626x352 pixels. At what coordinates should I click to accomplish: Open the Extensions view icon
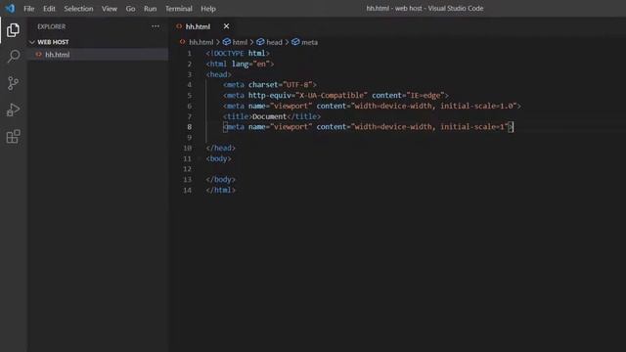tap(13, 137)
